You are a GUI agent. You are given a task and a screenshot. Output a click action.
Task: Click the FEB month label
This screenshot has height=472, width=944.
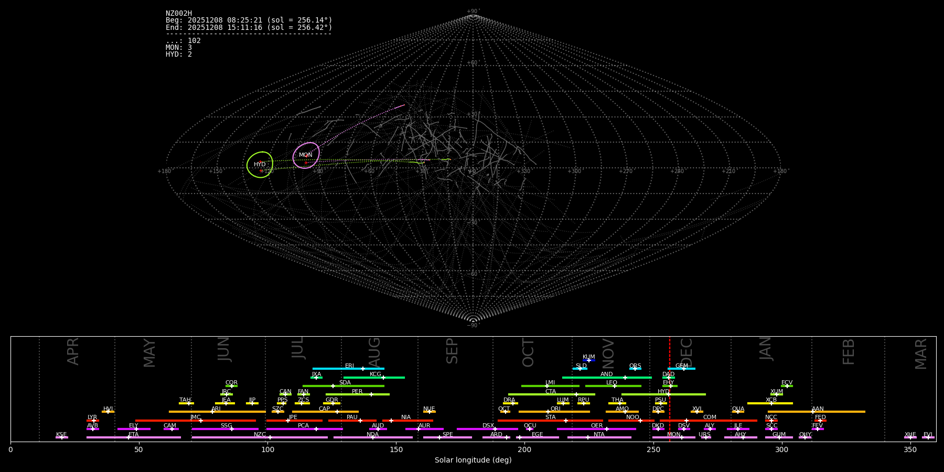(x=849, y=352)
